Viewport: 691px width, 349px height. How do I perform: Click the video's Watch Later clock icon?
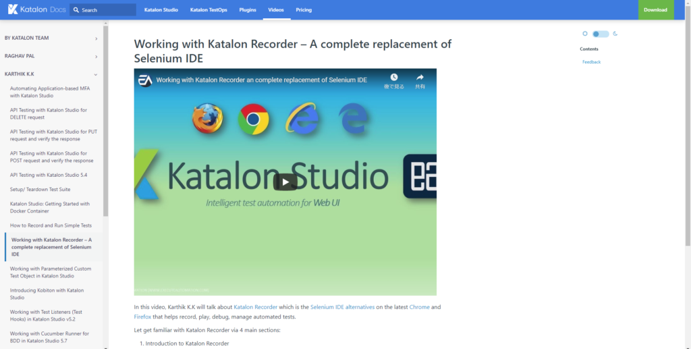pos(393,78)
